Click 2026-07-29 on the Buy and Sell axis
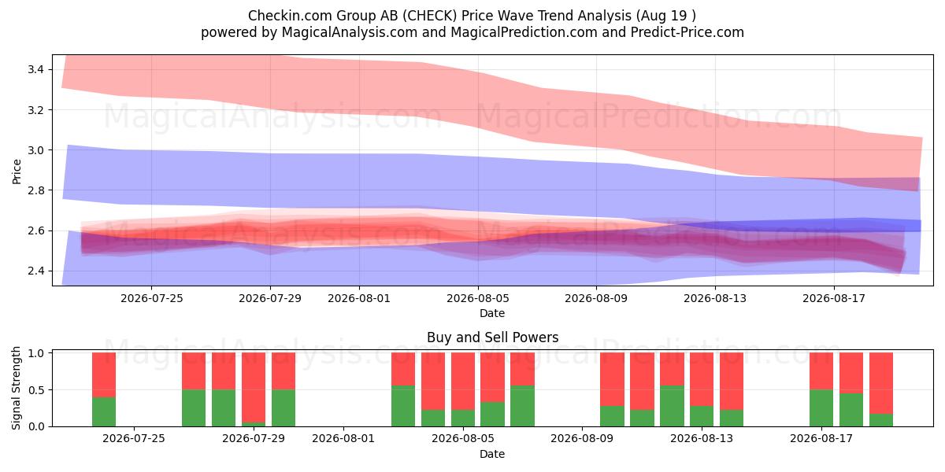This screenshot has height=472, width=945. 253,439
